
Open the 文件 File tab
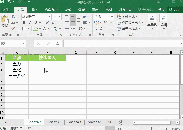5,10
